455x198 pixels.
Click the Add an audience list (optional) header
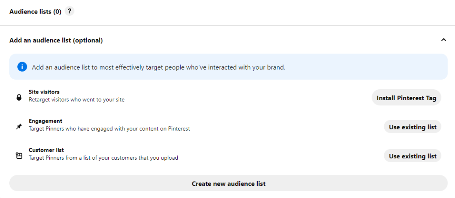click(x=56, y=40)
